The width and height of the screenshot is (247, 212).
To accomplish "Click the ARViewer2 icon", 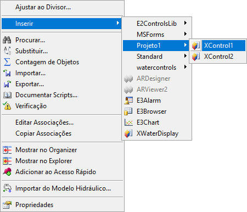I will tap(128, 90).
